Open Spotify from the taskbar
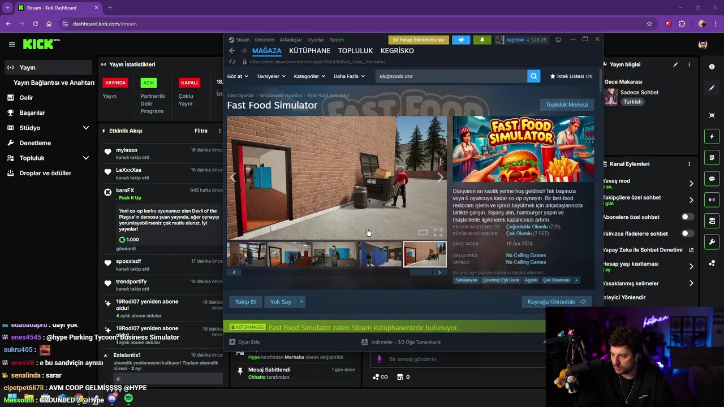 coord(128,399)
